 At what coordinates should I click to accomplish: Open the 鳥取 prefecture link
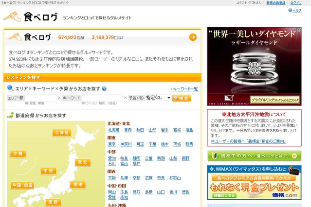point(136,192)
